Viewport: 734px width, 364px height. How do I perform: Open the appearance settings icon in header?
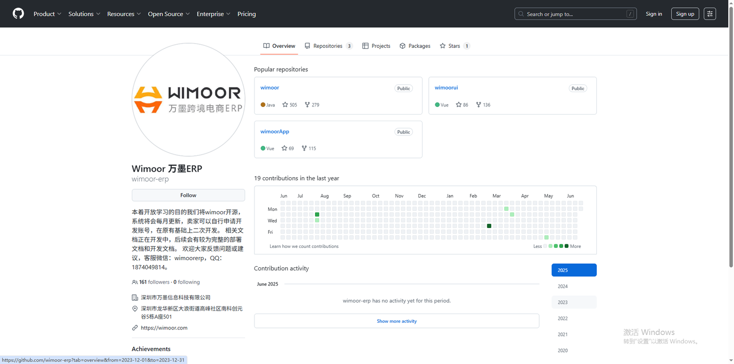coord(710,14)
